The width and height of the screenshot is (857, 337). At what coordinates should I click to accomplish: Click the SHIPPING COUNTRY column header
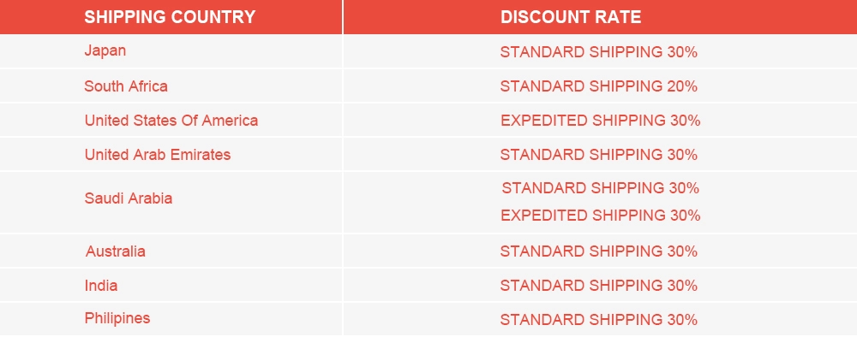[170, 17]
